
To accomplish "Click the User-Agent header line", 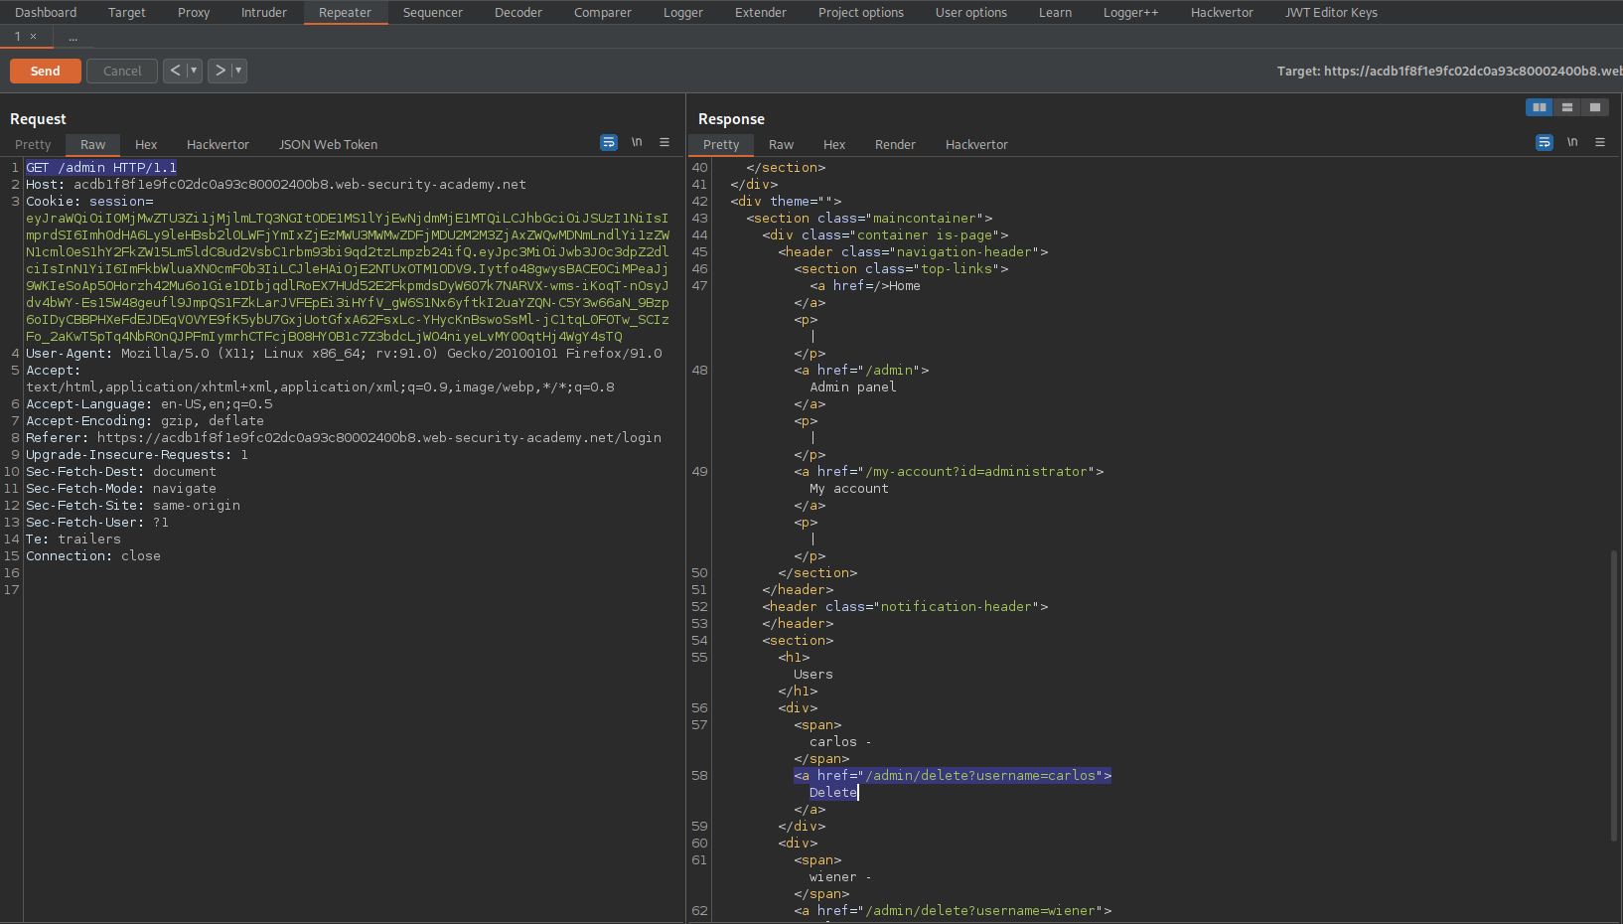I will pyautogui.click(x=344, y=354).
